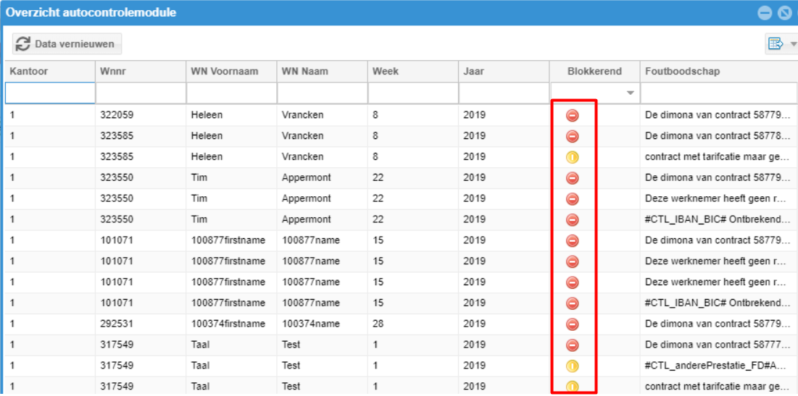Click the Foutboodschap column header
The width and height of the screenshot is (798, 396).
(719, 71)
